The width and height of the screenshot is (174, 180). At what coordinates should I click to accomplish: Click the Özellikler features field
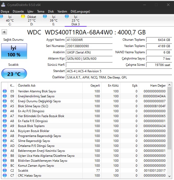click(x=119, y=77)
